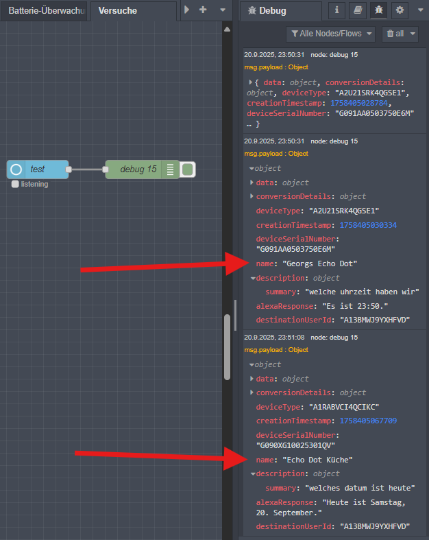Open the help book sidebar icon
Screen dimensions: 429x540
click(x=356, y=11)
